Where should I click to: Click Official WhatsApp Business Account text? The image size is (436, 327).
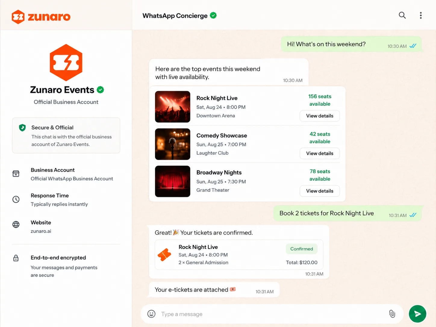(72, 179)
